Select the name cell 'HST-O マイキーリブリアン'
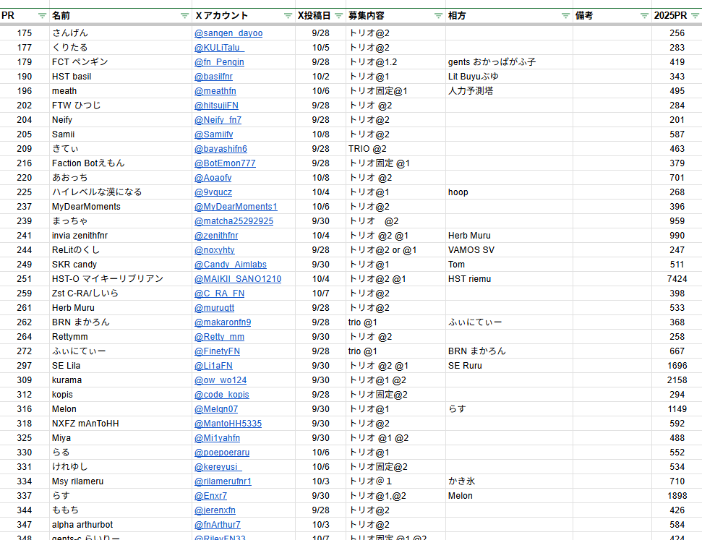702x540 pixels. (121, 279)
